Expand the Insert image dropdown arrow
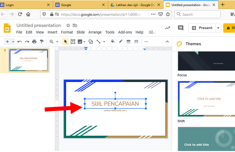Image resolution: width=235 pixels, height=152 pixels. 84,42
